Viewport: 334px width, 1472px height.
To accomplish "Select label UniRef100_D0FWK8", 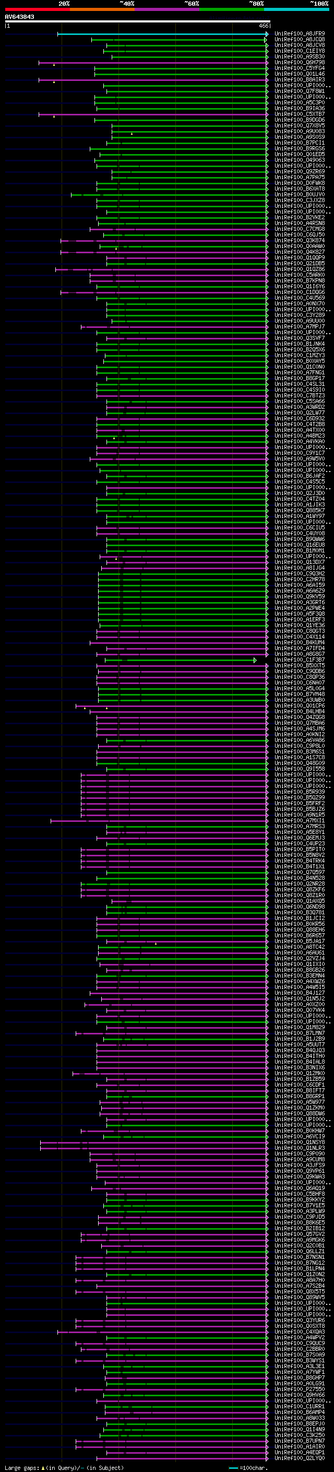I will pyautogui.click(x=300, y=183).
